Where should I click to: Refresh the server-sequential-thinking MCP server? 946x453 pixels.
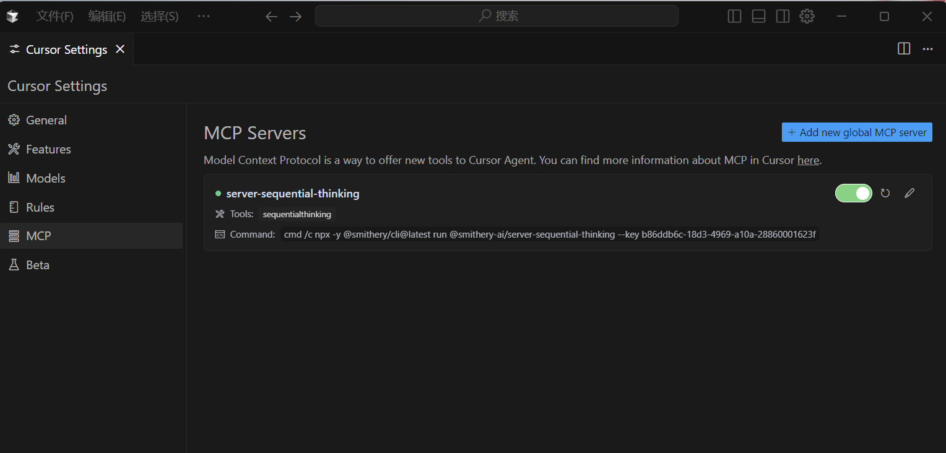(884, 193)
